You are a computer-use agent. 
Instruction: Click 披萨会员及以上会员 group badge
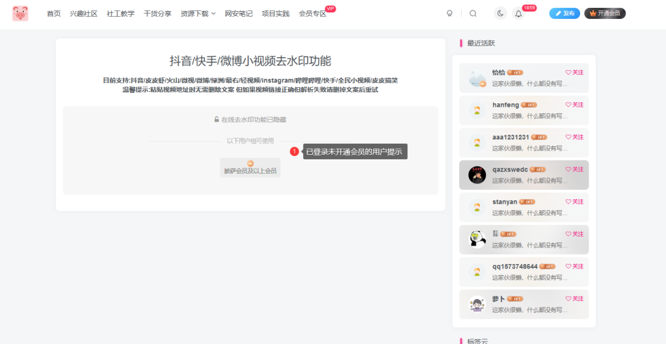(250, 168)
